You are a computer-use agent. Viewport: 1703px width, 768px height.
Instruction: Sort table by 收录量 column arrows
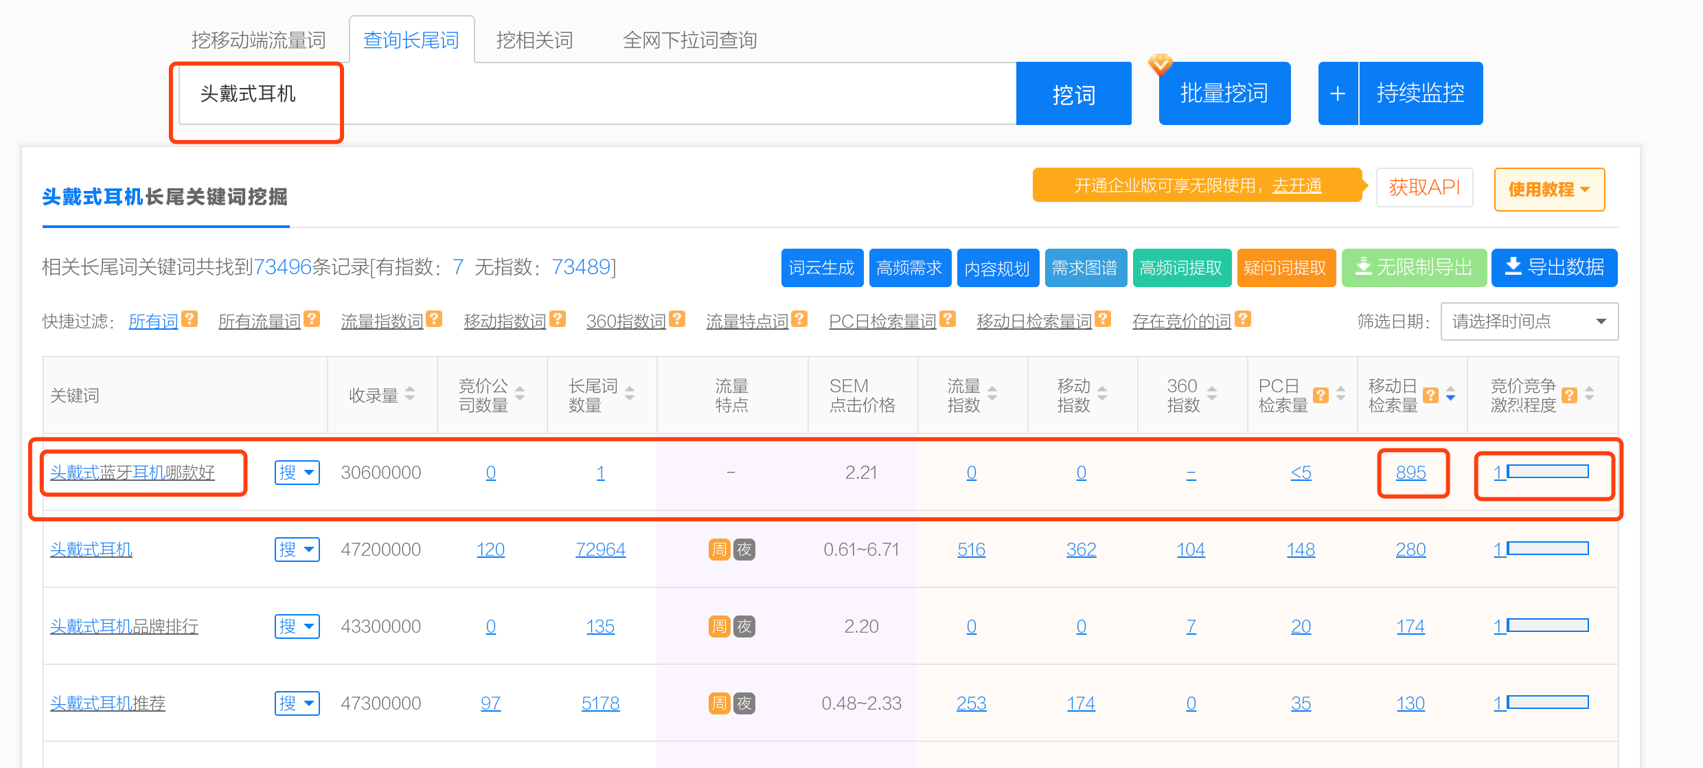tap(410, 394)
